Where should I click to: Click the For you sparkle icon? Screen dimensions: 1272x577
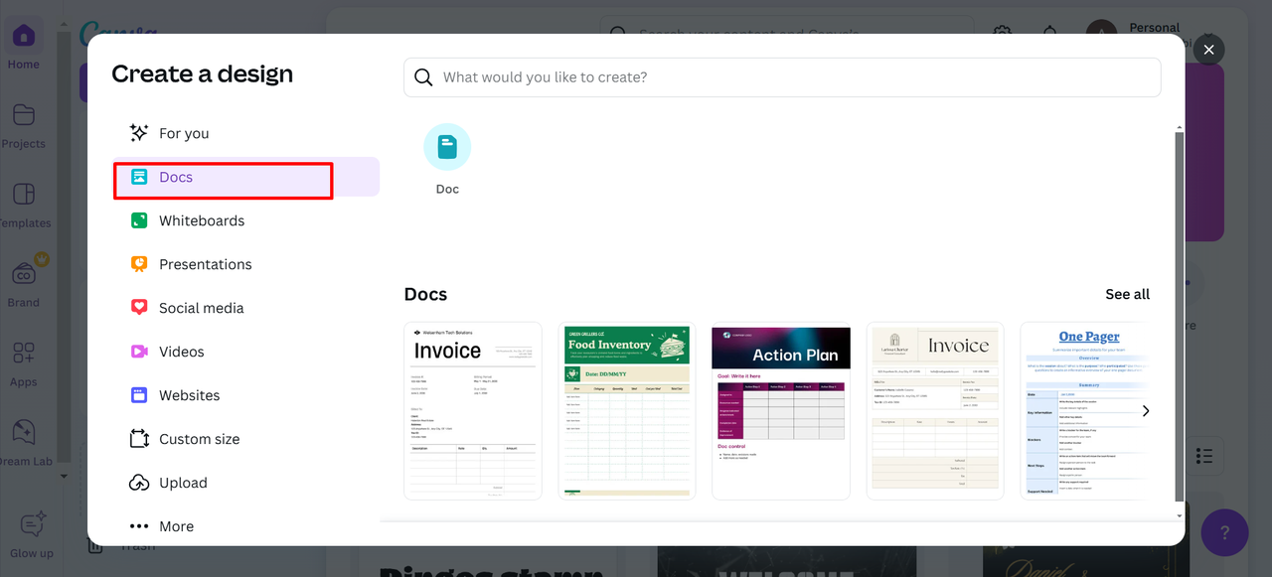pyautogui.click(x=139, y=133)
